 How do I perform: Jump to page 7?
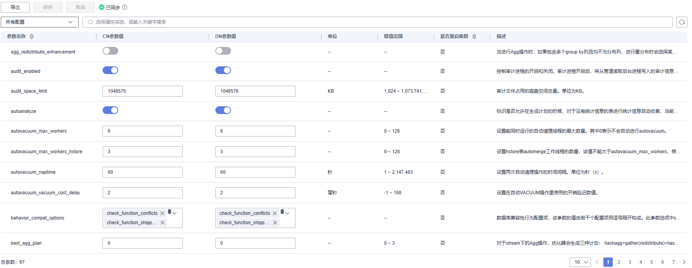pyautogui.click(x=673, y=262)
